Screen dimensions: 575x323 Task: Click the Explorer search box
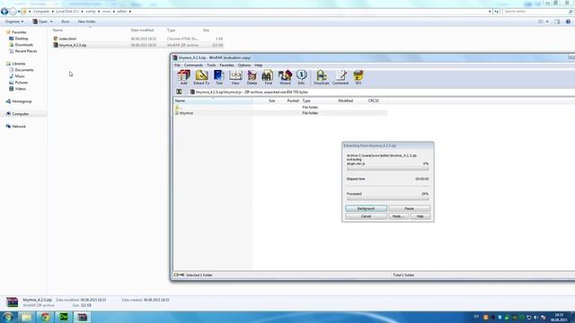click(x=537, y=12)
